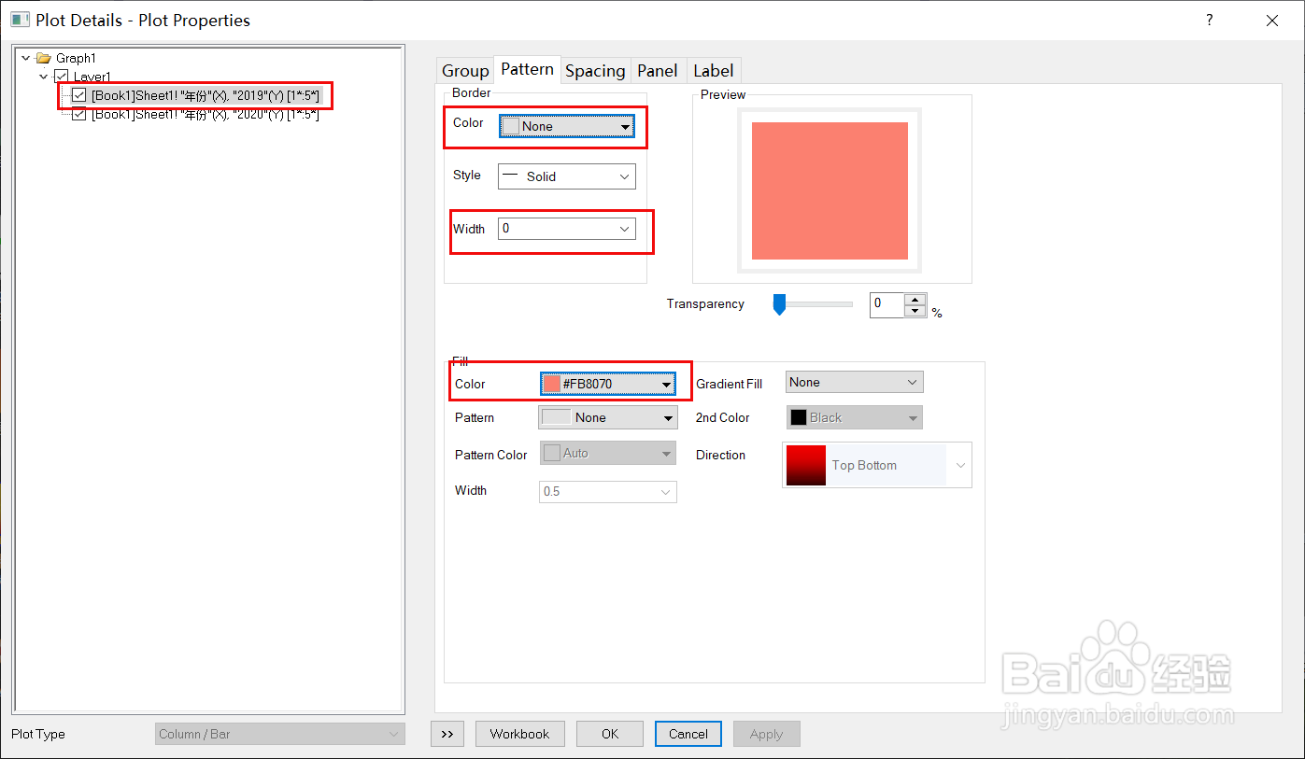
Task: Toggle checkbox for the "2020"(Y) plot
Action: point(79,114)
